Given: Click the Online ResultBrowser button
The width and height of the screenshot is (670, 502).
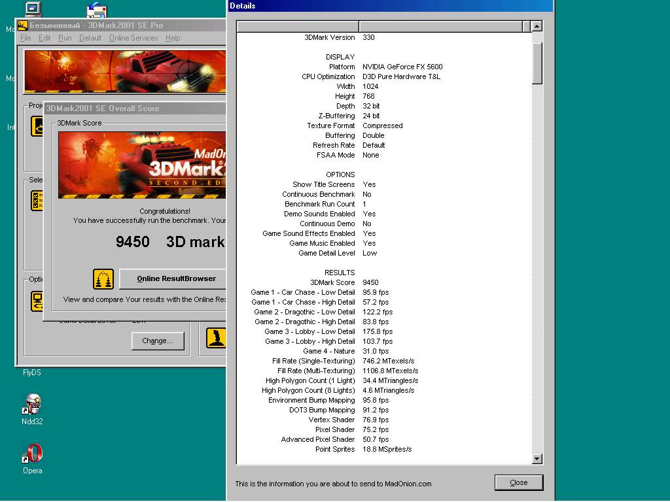Looking at the screenshot, I should [x=175, y=278].
